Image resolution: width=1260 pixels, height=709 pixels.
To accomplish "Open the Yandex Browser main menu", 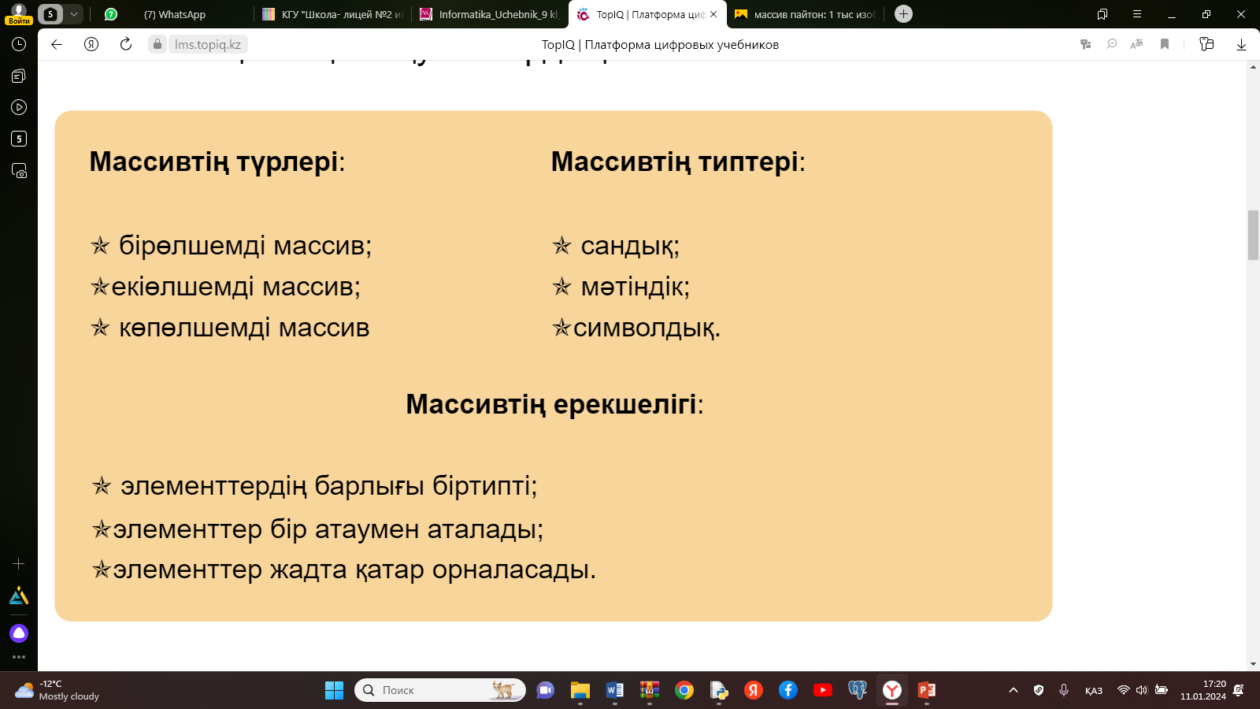I will tap(1137, 14).
